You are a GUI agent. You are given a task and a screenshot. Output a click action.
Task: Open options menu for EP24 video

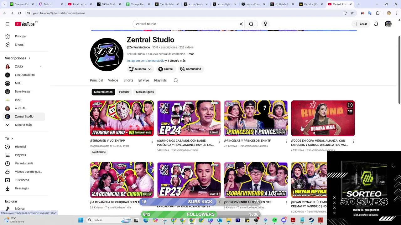pos(219,141)
